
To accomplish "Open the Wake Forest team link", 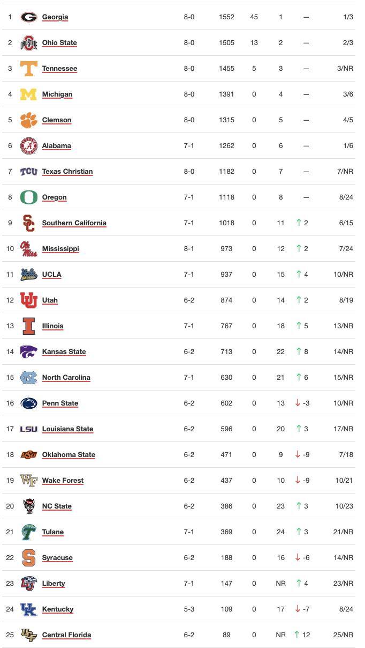I will pyautogui.click(x=63, y=481).
